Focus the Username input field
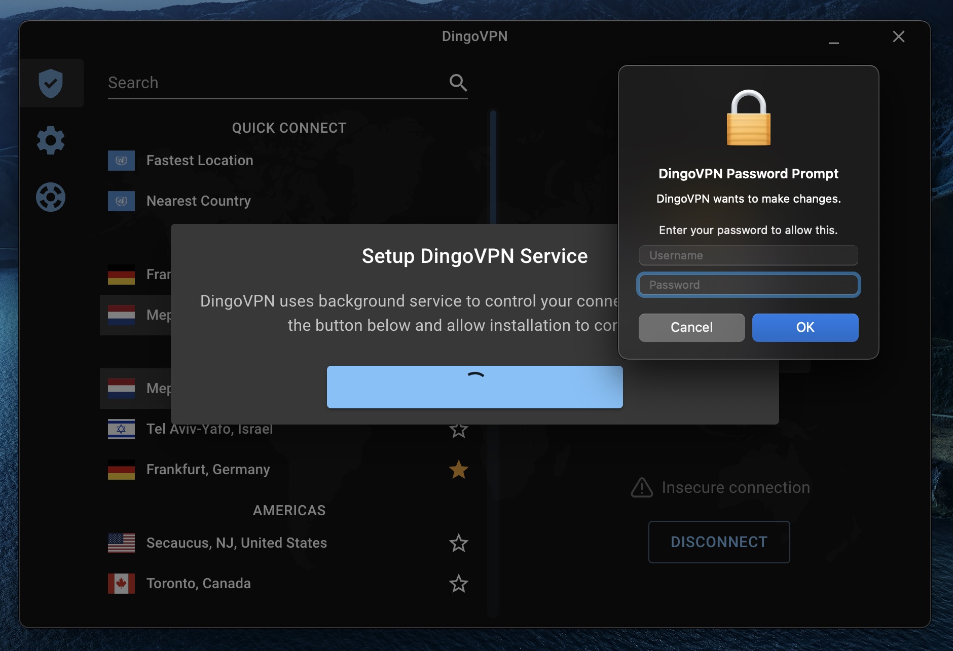The height and width of the screenshot is (651, 953). tap(748, 255)
